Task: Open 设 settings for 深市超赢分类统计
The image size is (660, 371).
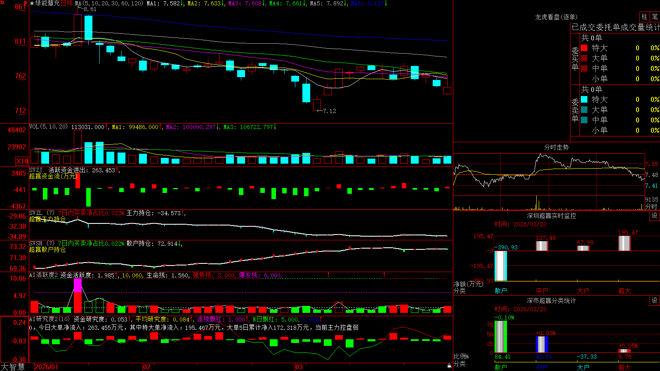Action: pos(655,301)
